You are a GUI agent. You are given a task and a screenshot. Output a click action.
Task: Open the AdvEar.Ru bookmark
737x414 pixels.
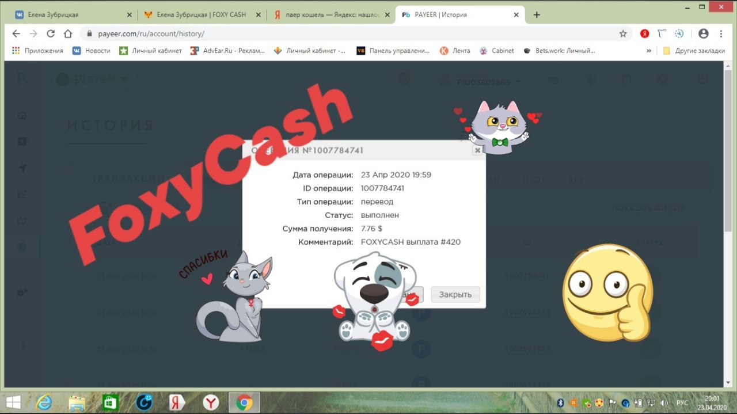click(227, 51)
